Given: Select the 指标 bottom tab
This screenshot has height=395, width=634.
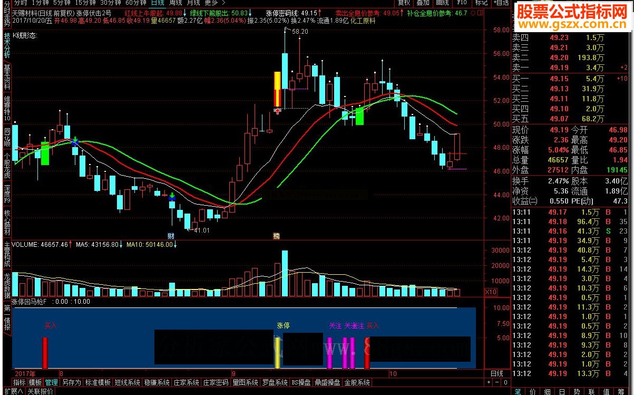Looking at the screenshot, I should [x=19, y=382].
